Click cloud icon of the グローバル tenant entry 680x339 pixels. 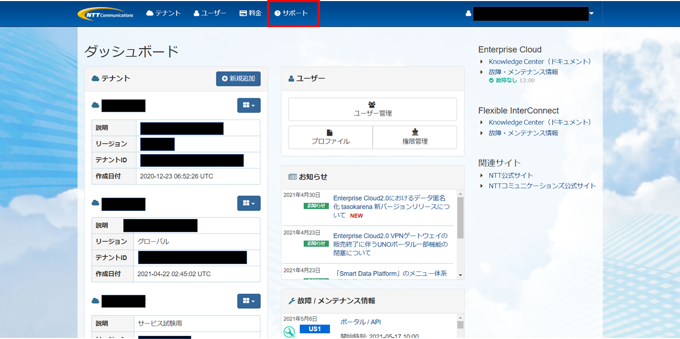[x=96, y=203]
